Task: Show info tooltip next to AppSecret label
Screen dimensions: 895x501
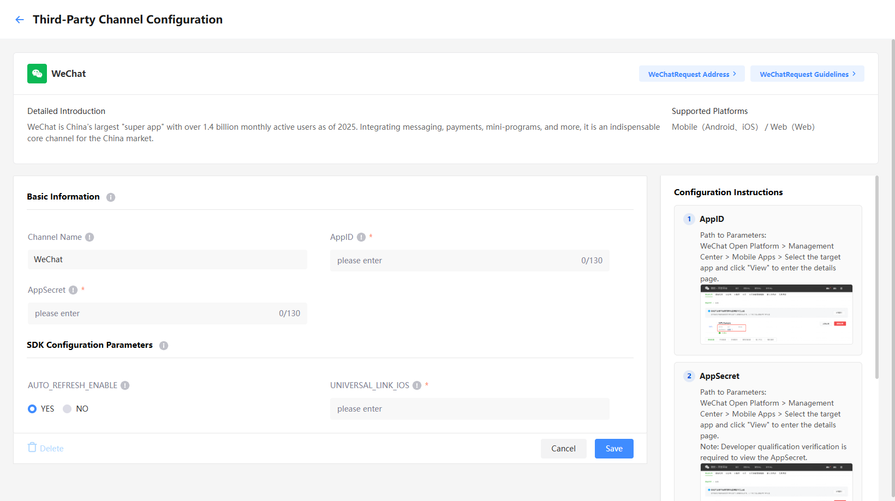Action: [x=73, y=290]
